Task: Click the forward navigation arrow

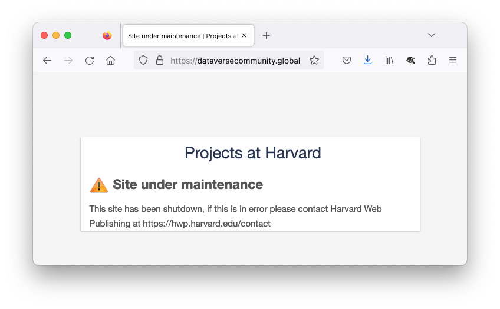Action: 68,60
